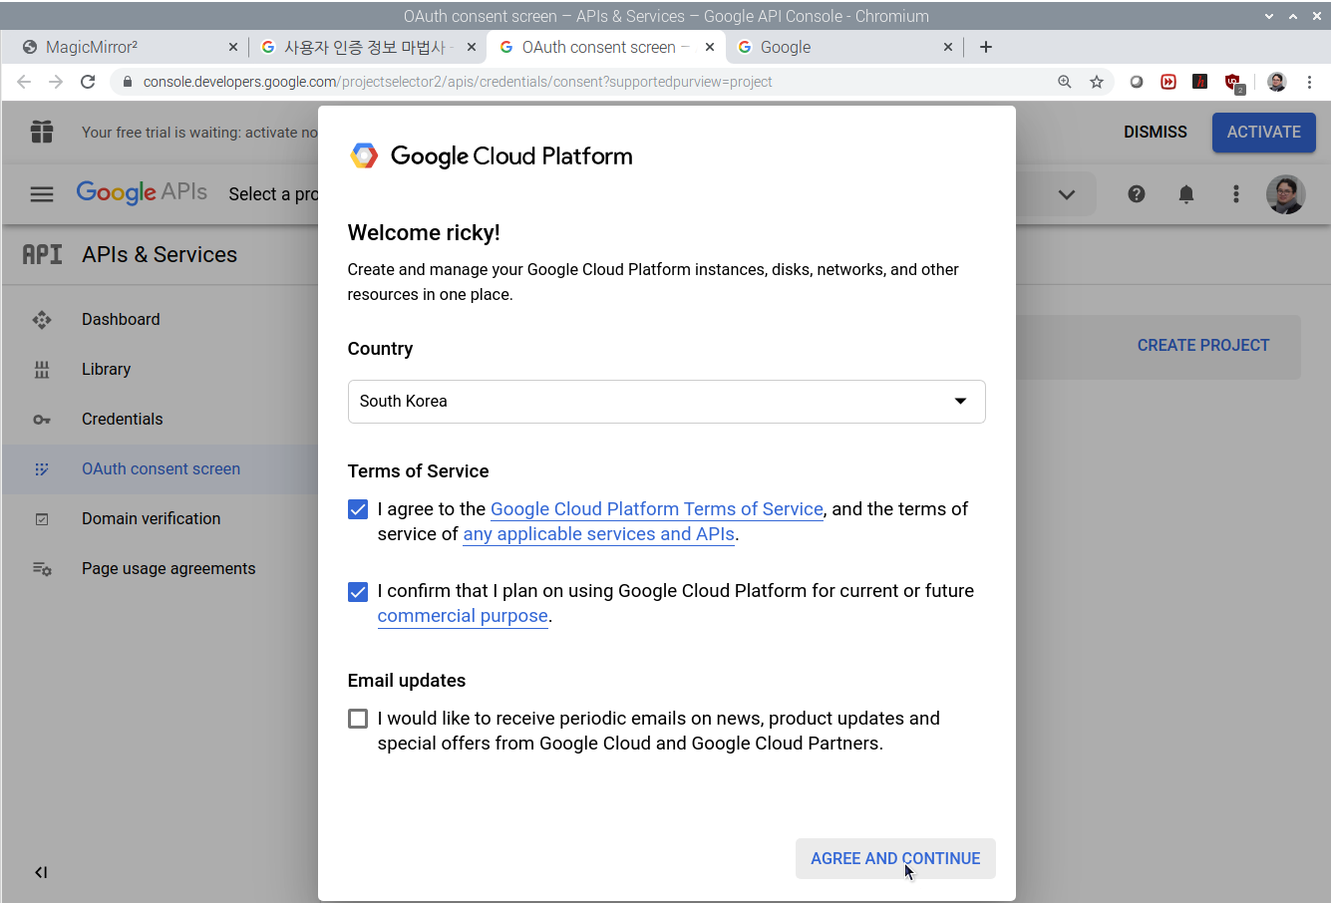1331x905 pixels.
Task: Expand the project selector chevron
Action: (x=1067, y=194)
